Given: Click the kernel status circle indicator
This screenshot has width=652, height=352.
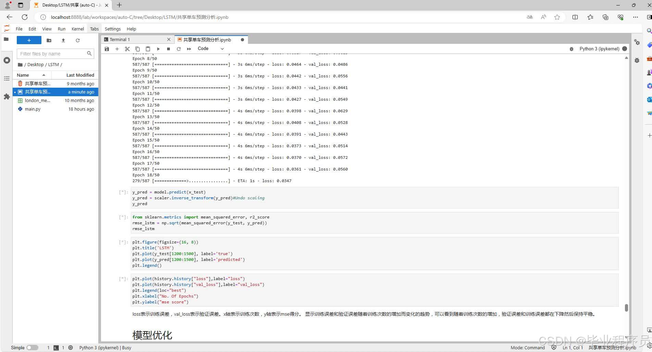Looking at the screenshot, I should (625, 49).
